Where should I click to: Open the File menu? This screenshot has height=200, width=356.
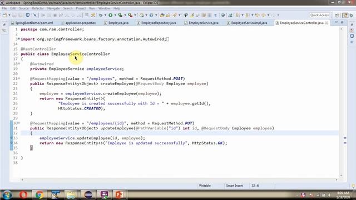pyautogui.click(x=4, y=8)
